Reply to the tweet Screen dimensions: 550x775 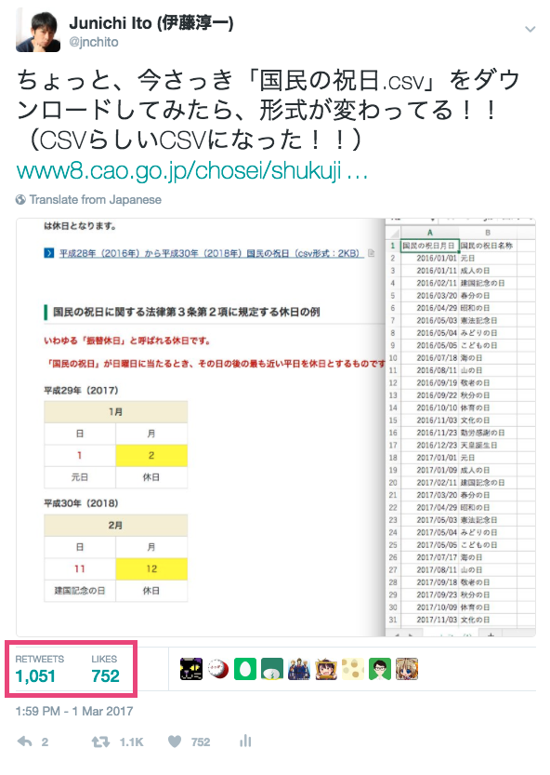coord(25,742)
